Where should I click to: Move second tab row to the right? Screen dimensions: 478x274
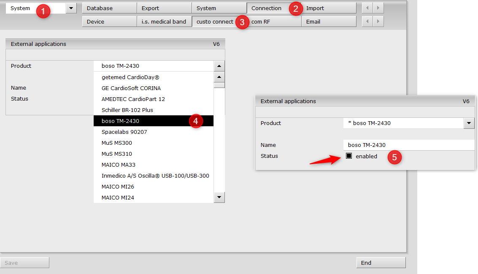378,21
